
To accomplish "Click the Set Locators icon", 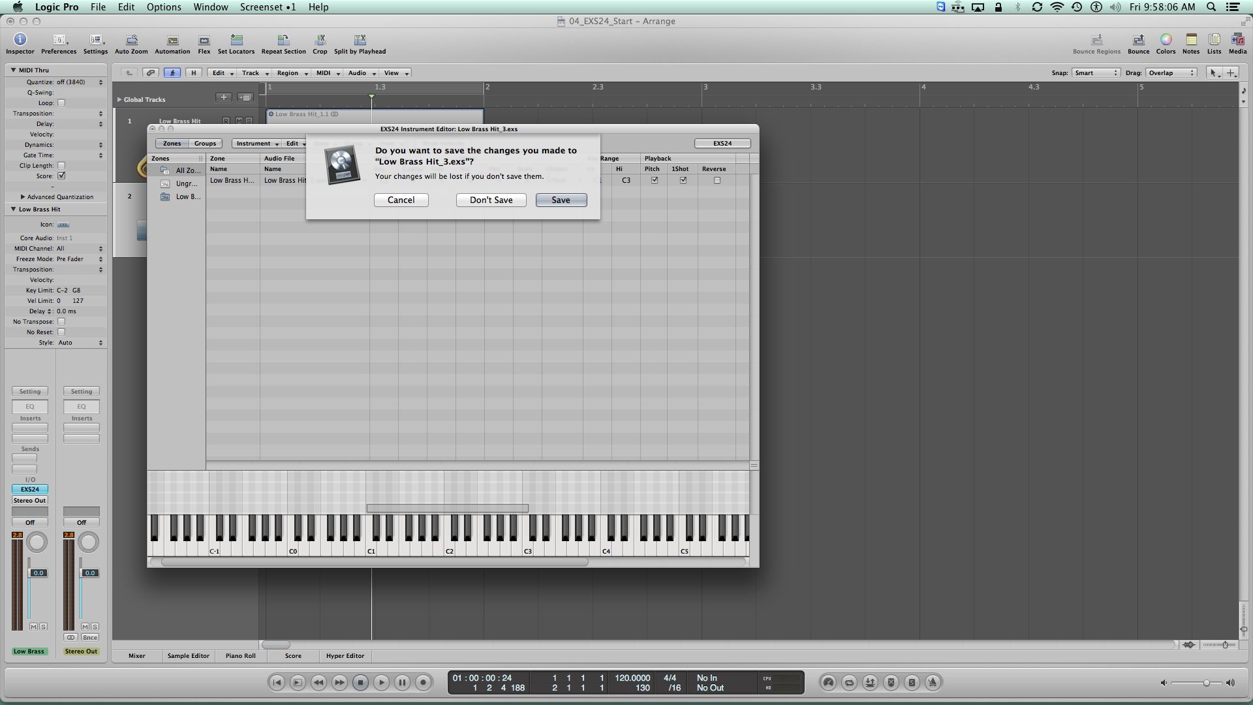I will (x=236, y=44).
